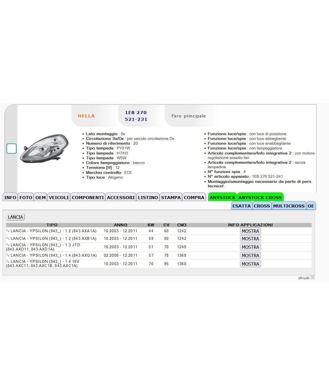
Task: Click MOSTRA for the Ypsilon 1.3 JTD
Action: (250, 247)
